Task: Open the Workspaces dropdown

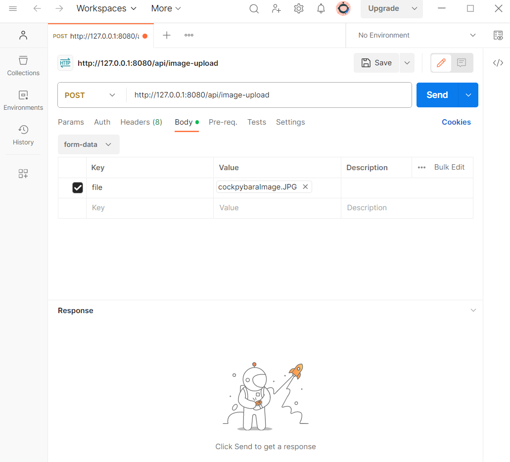Action: pyautogui.click(x=106, y=8)
